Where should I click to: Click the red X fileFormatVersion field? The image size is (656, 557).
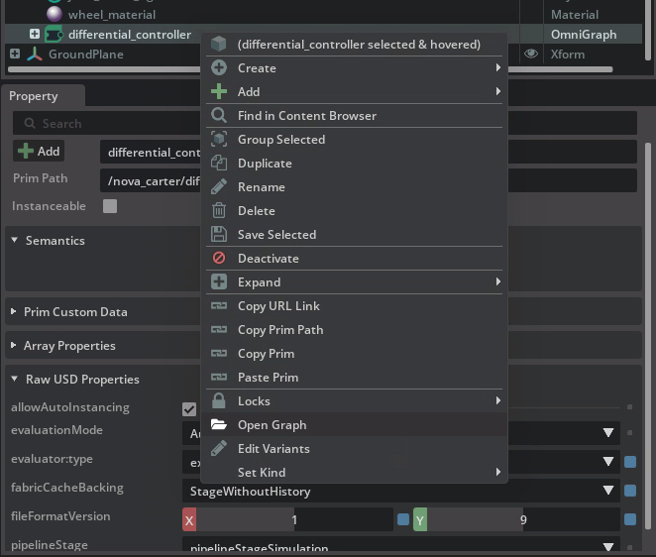tap(189, 520)
